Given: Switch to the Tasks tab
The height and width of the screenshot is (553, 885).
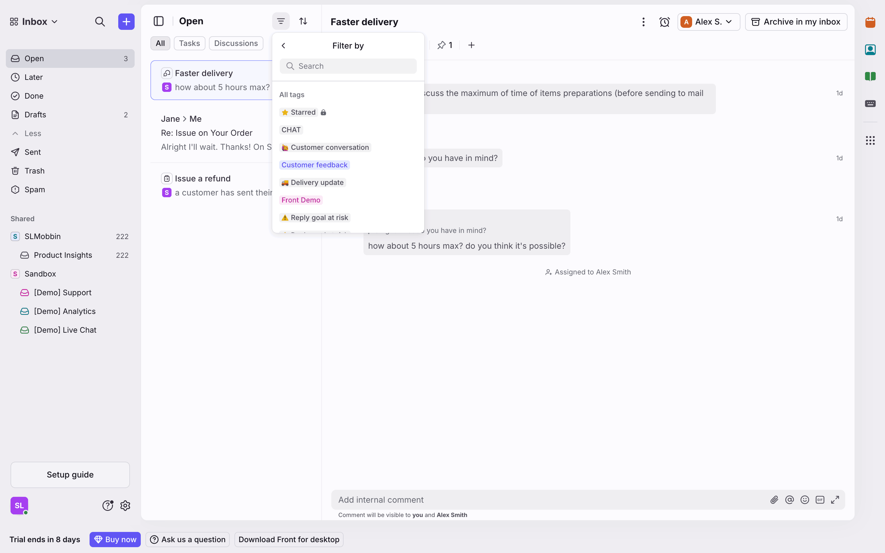Looking at the screenshot, I should pyautogui.click(x=189, y=43).
